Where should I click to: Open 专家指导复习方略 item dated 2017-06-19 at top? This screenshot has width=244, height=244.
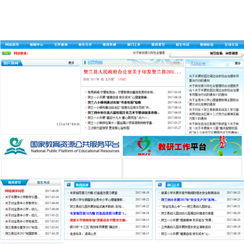point(94,193)
